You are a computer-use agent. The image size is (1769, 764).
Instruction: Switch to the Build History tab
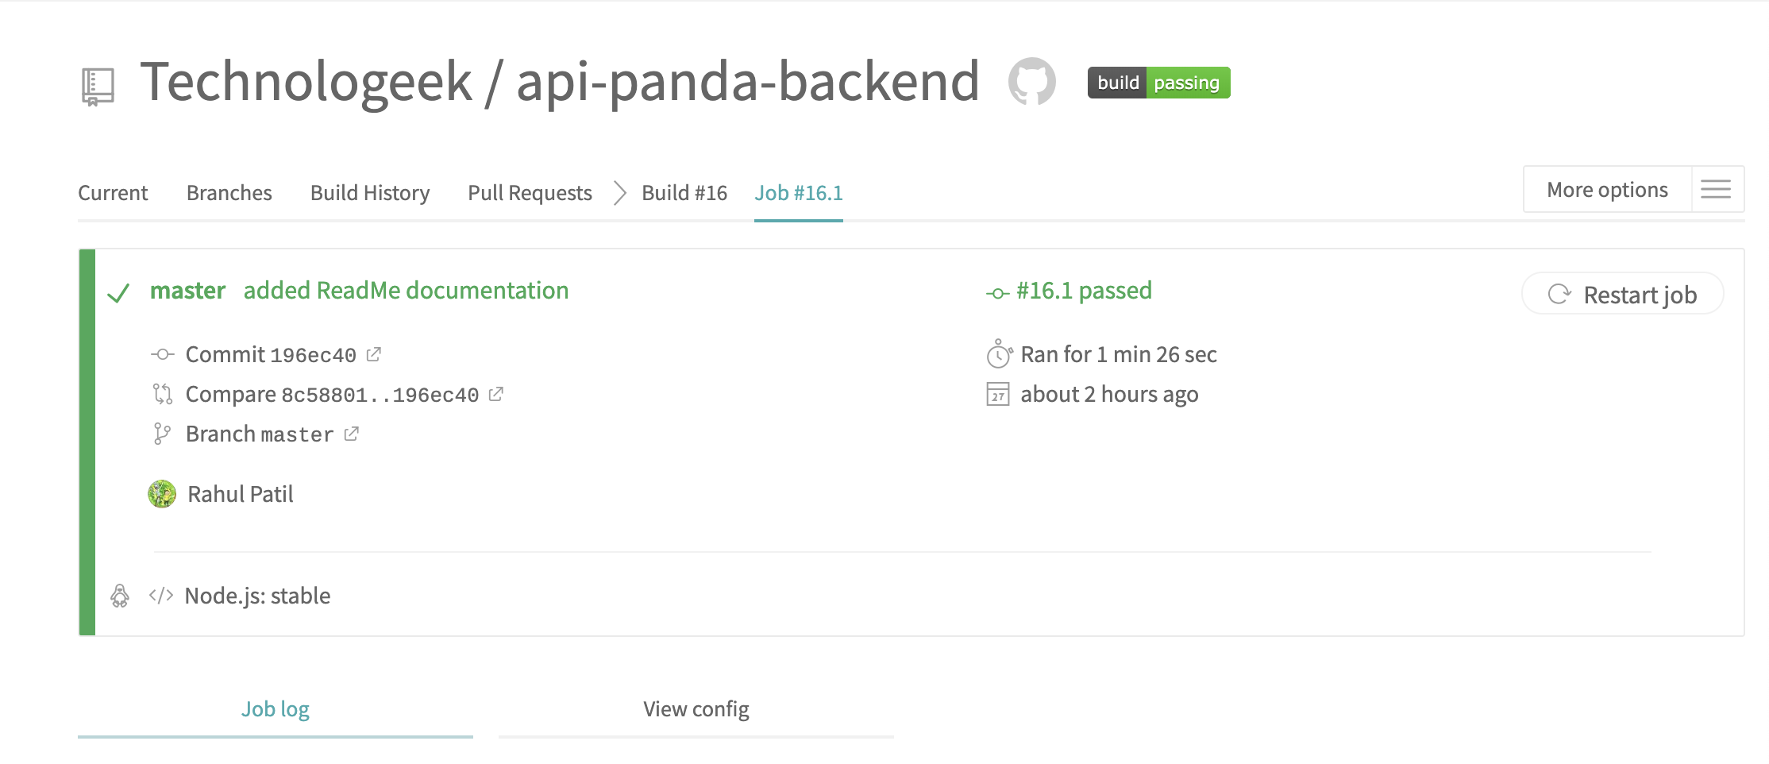[370, 193]
